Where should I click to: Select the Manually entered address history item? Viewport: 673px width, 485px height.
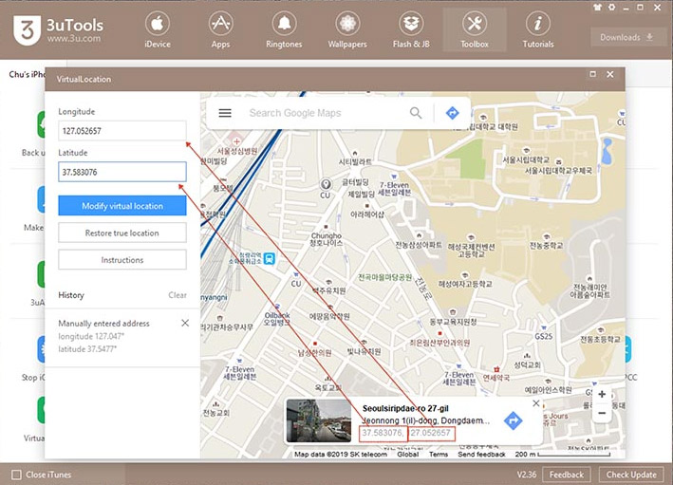pos(122,336)
